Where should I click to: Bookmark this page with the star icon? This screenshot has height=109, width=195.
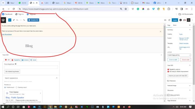tap(126, 9)
